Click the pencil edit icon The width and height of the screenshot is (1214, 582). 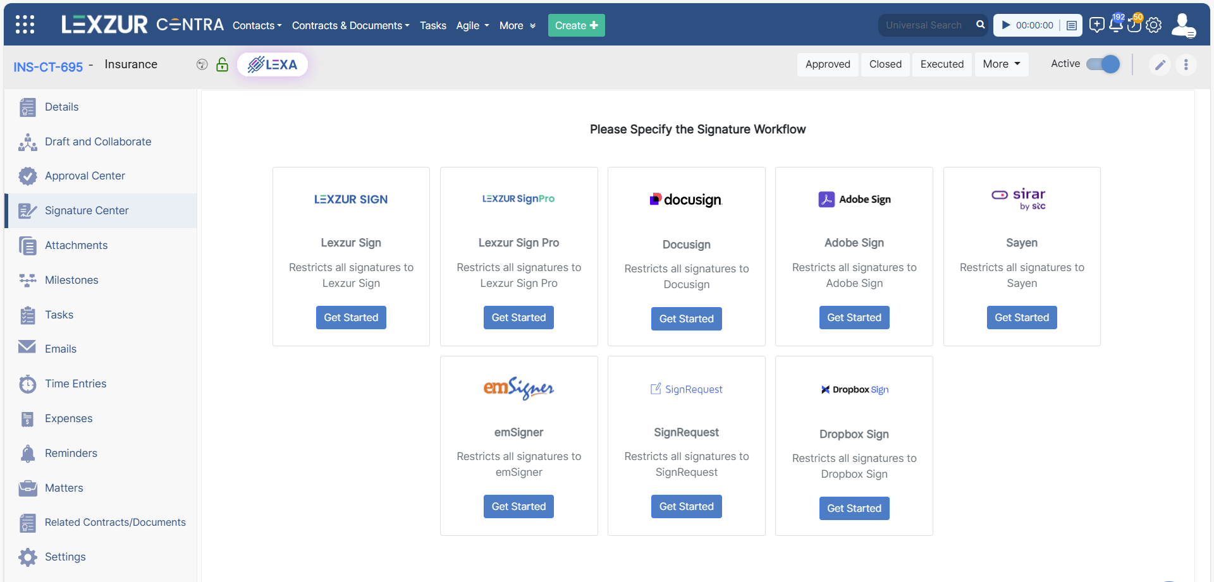tap(1160, 64)
